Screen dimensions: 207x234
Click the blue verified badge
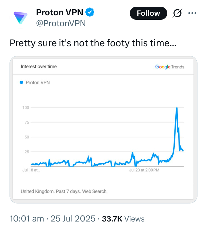tap(90, 12)
